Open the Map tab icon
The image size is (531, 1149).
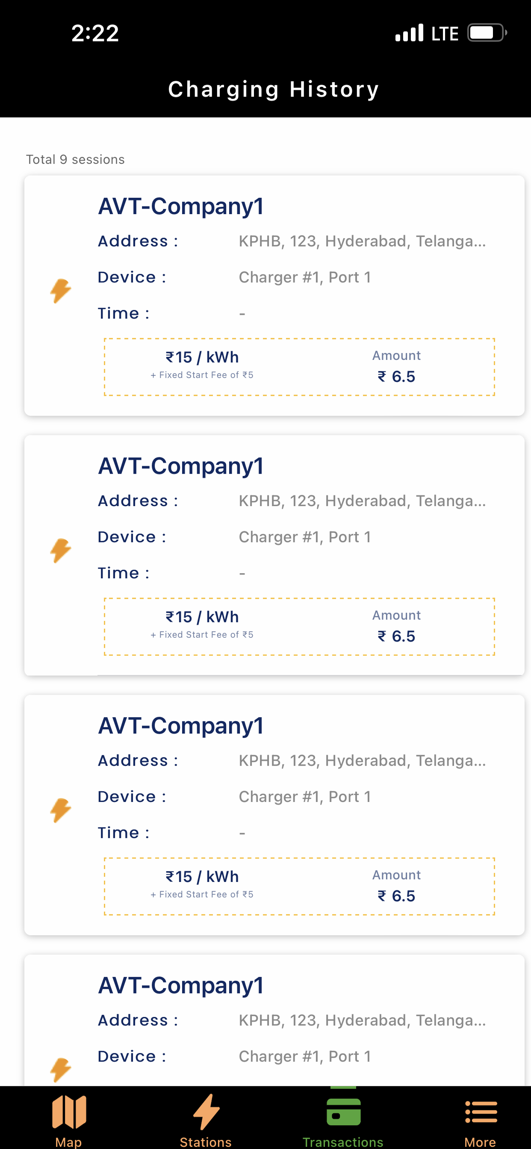(x=69, y=1111)
